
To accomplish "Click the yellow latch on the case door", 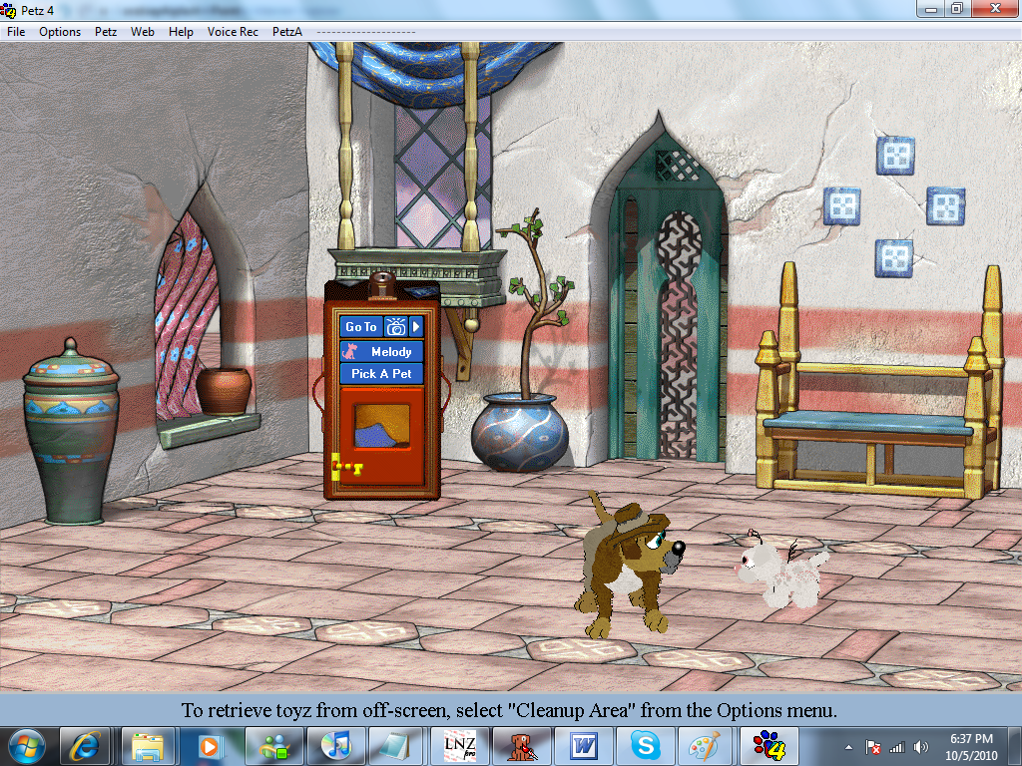I will click(x=346, y=467).
